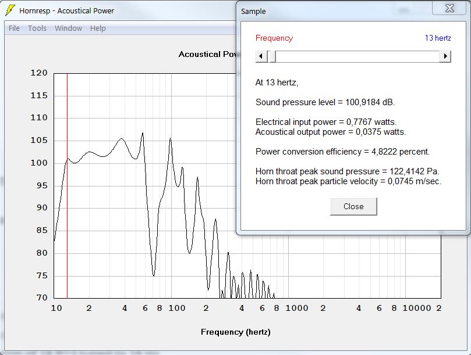Click the red 'Frequency' label
Screen dimensions: 471x355
[x=274, y=38]
